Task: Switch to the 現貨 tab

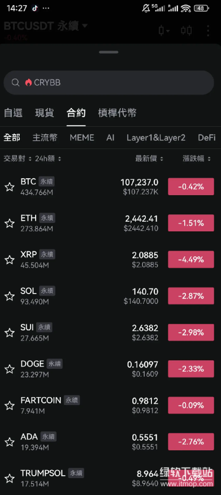Action: [45, 113]
